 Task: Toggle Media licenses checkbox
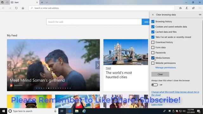(153, 58)
